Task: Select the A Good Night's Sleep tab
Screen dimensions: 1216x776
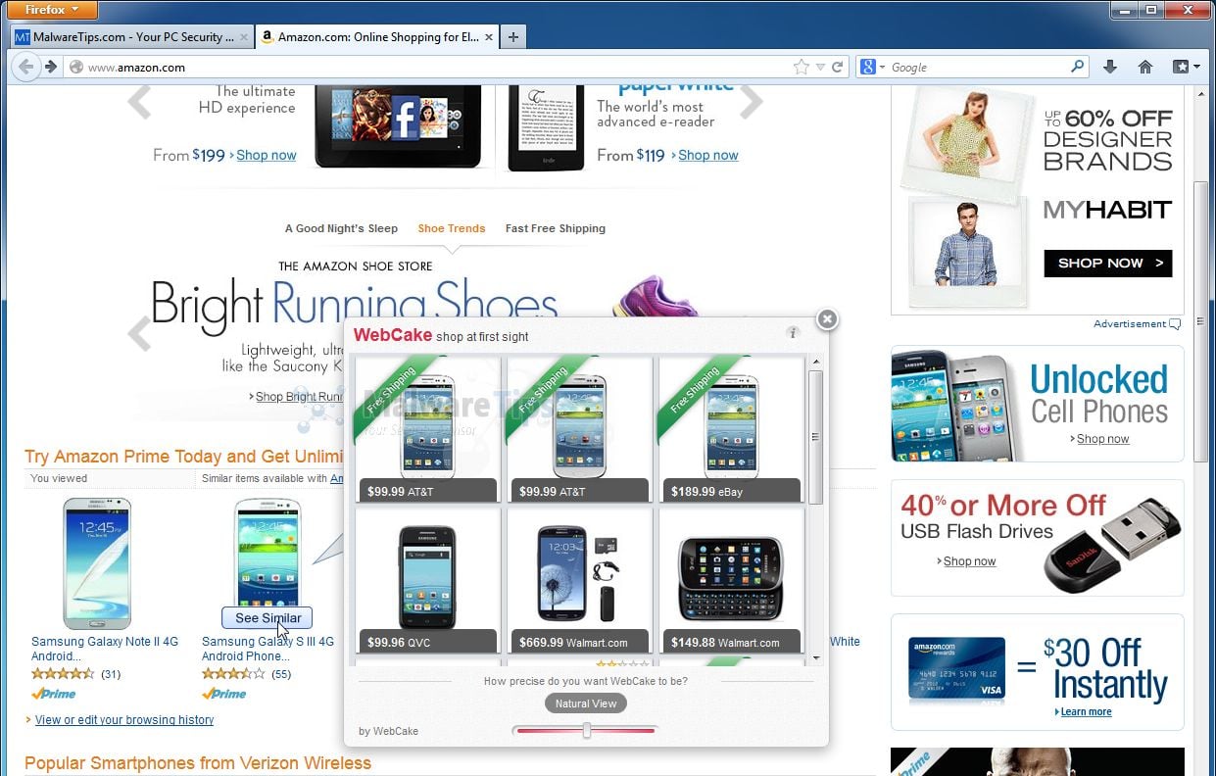Action: coord(341,228)
